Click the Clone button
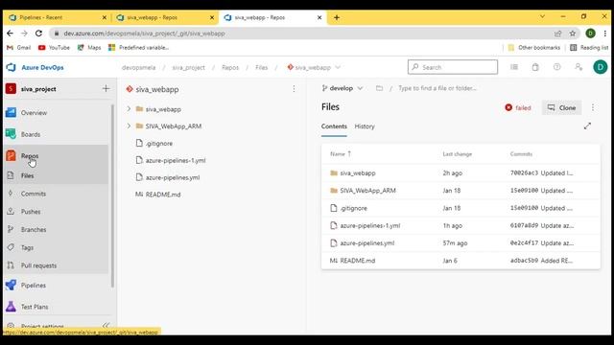Viewport: 614px width, 345px height. (561, 107)
